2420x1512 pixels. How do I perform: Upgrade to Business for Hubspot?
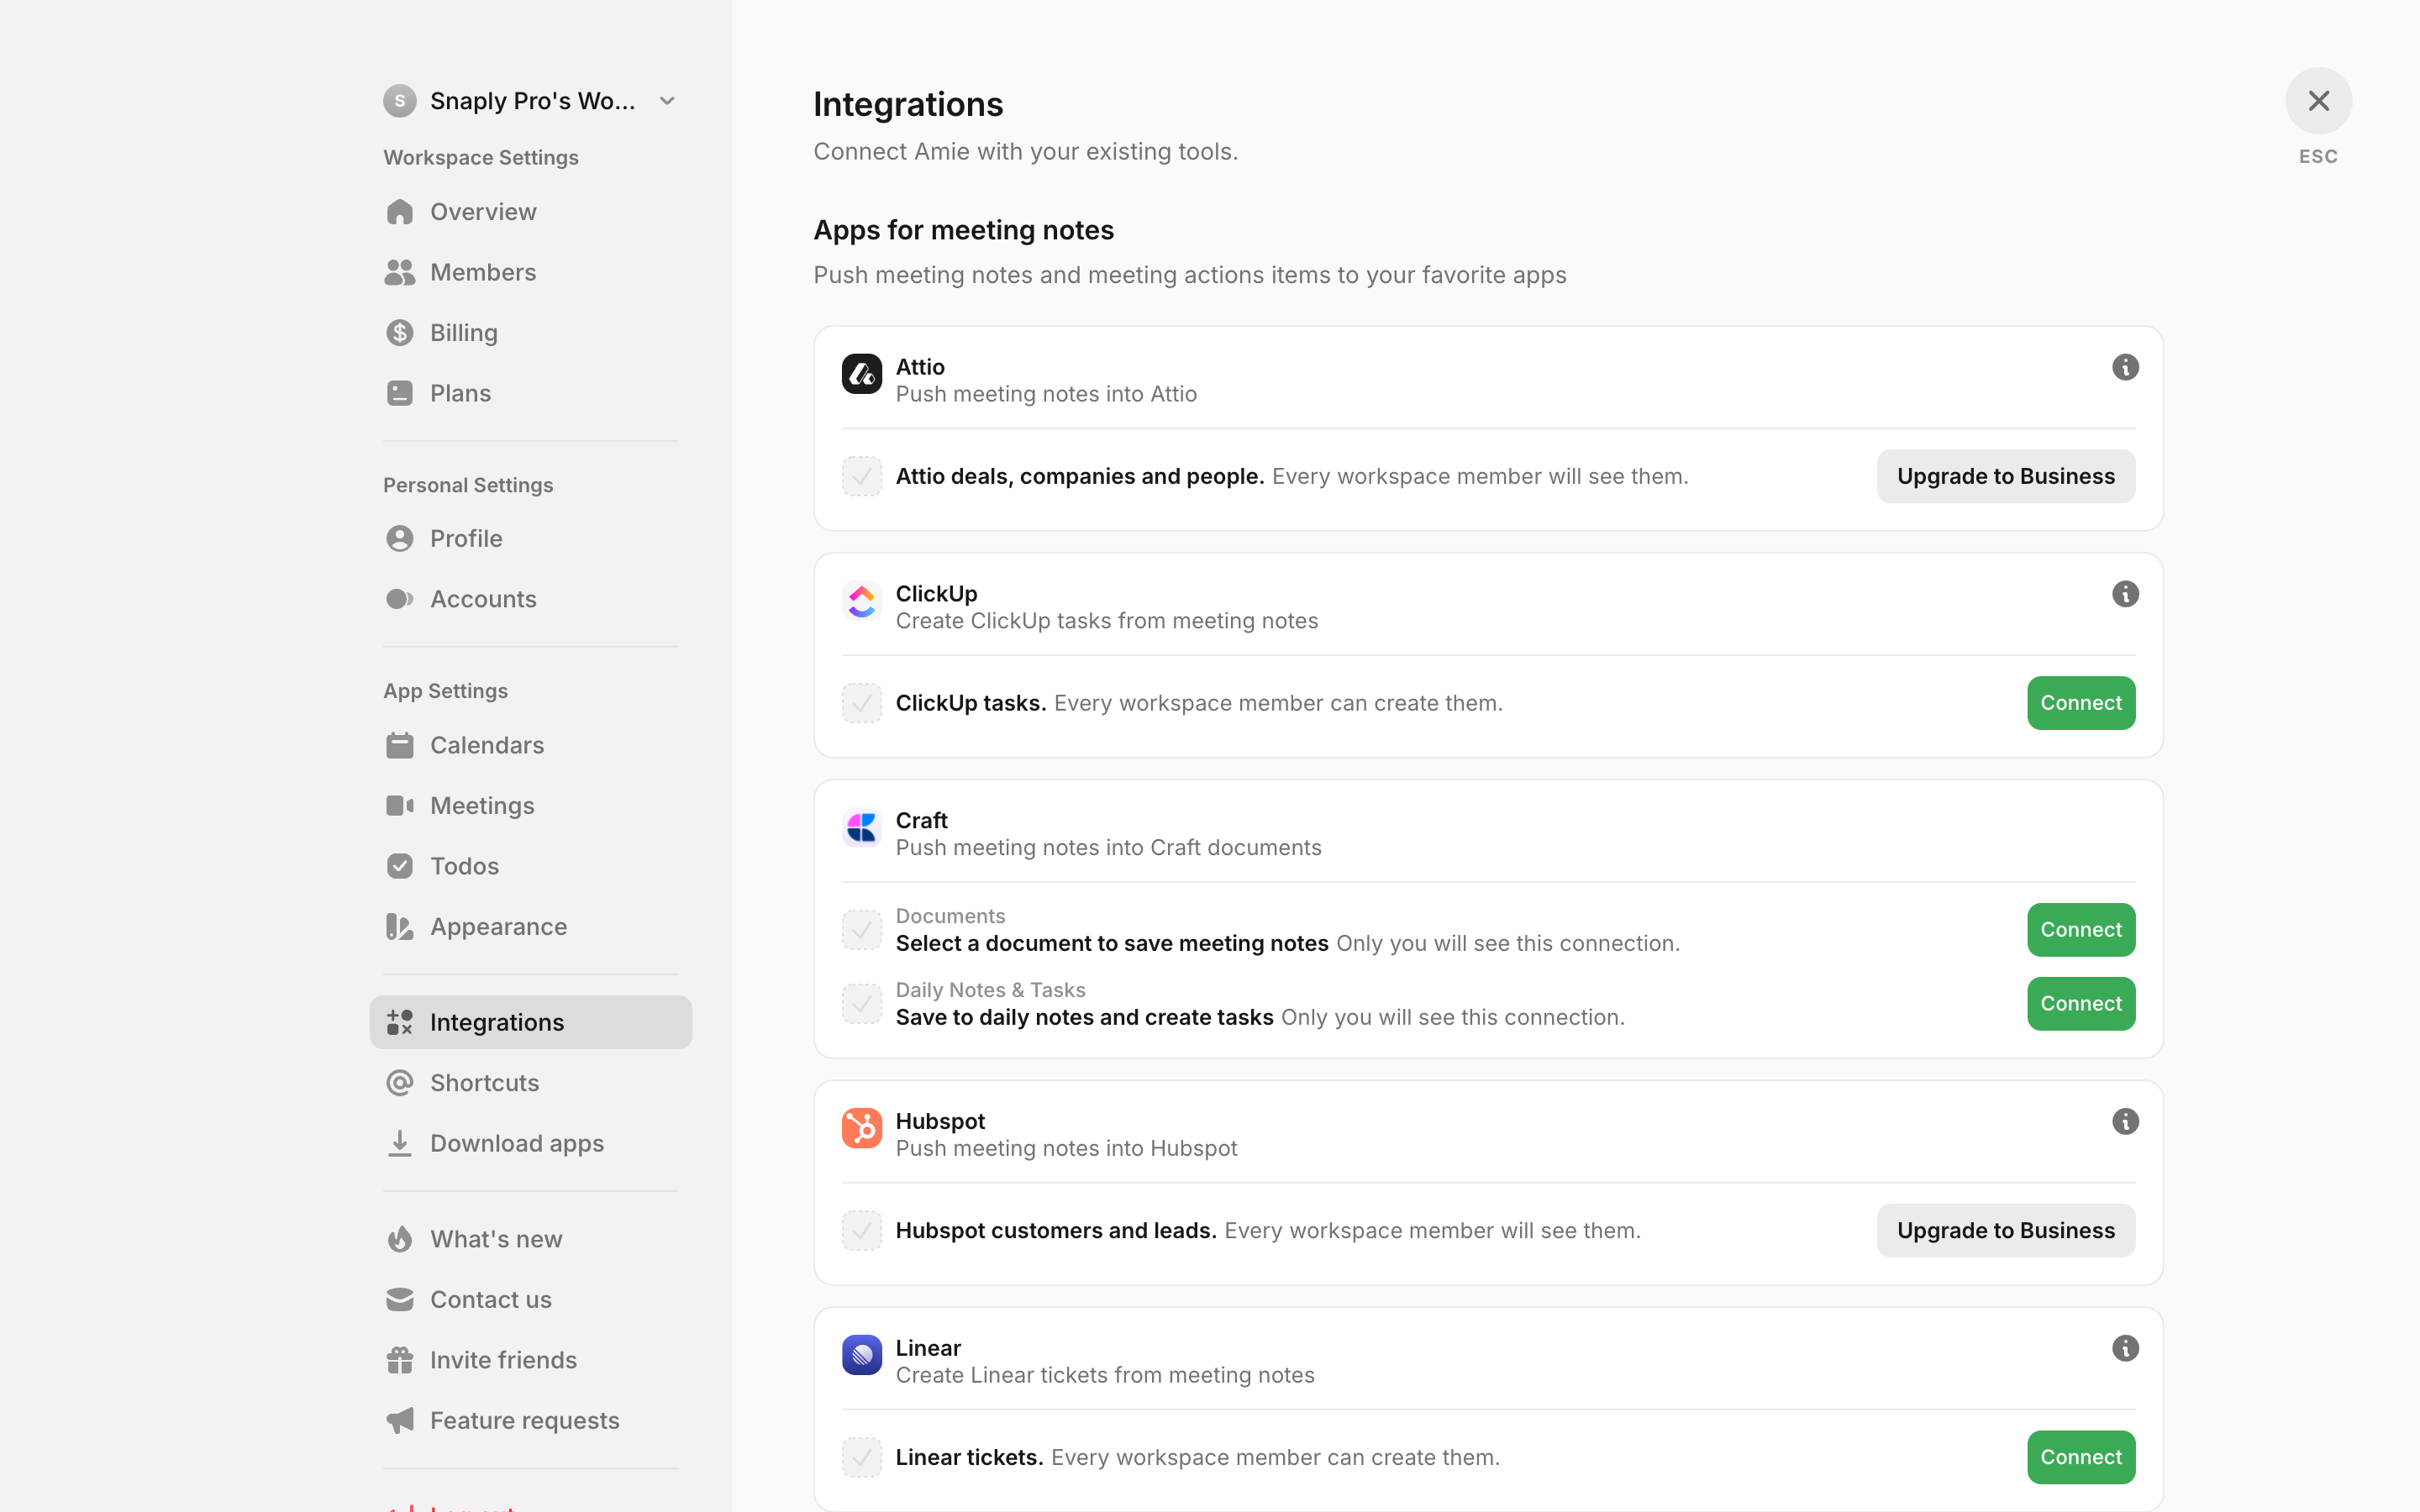coord(2005,1231)
